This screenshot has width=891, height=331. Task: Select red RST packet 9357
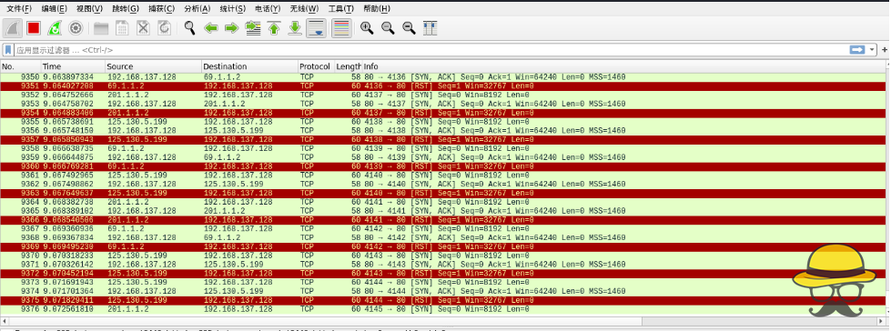click(x=443, y=139)
